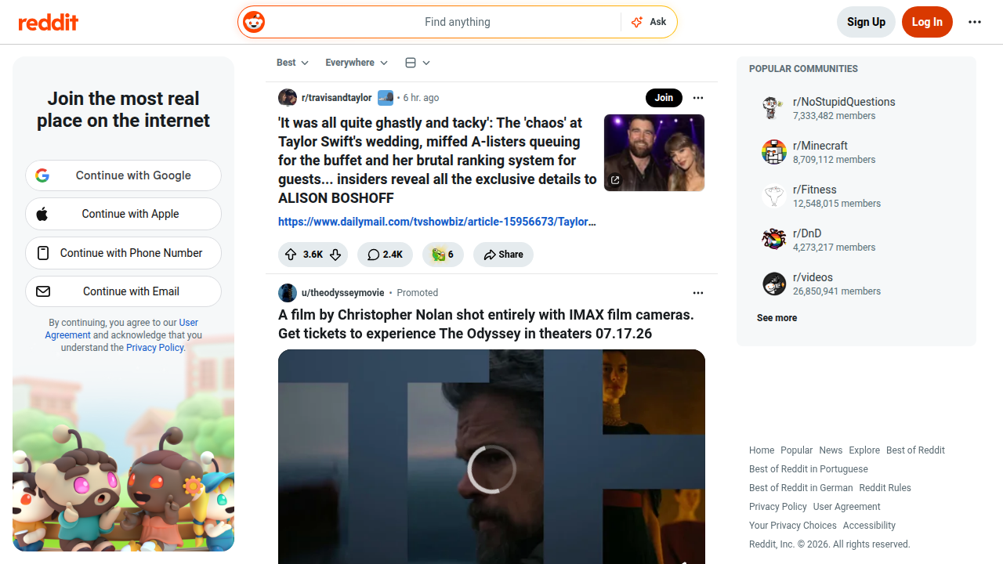Open the Privacy Policy link in signup panel
The image size is (1003, 564).
coord(154,348)
